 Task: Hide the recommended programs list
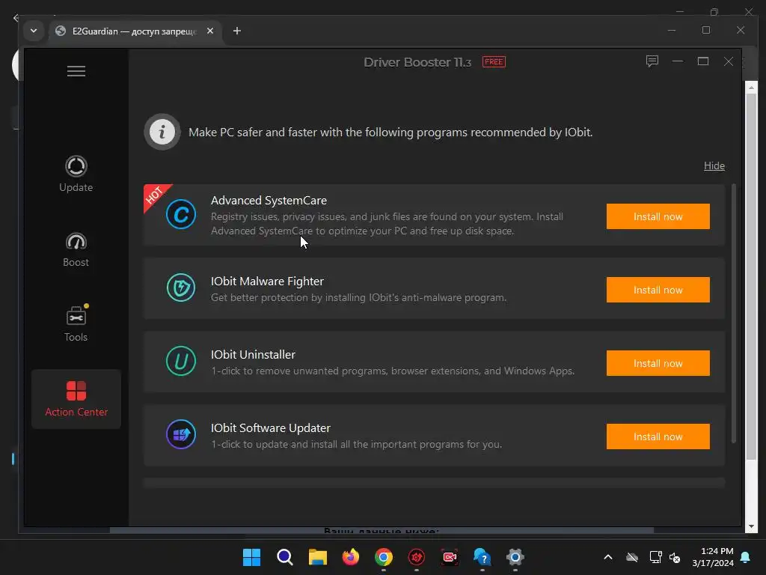click(x=714, y=165)
